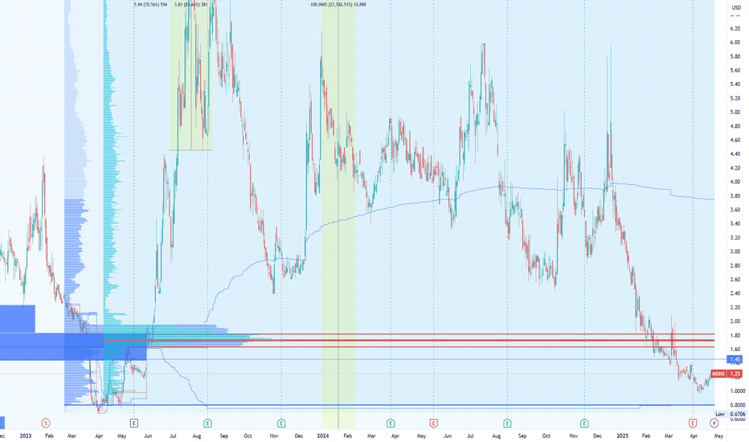Open the gray E earnings marker before June 2023

pos(134,423)
